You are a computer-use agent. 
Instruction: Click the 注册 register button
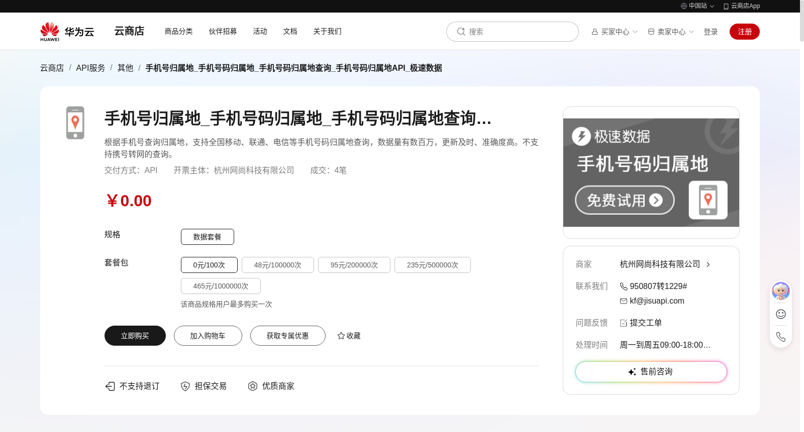pos(745,32)
